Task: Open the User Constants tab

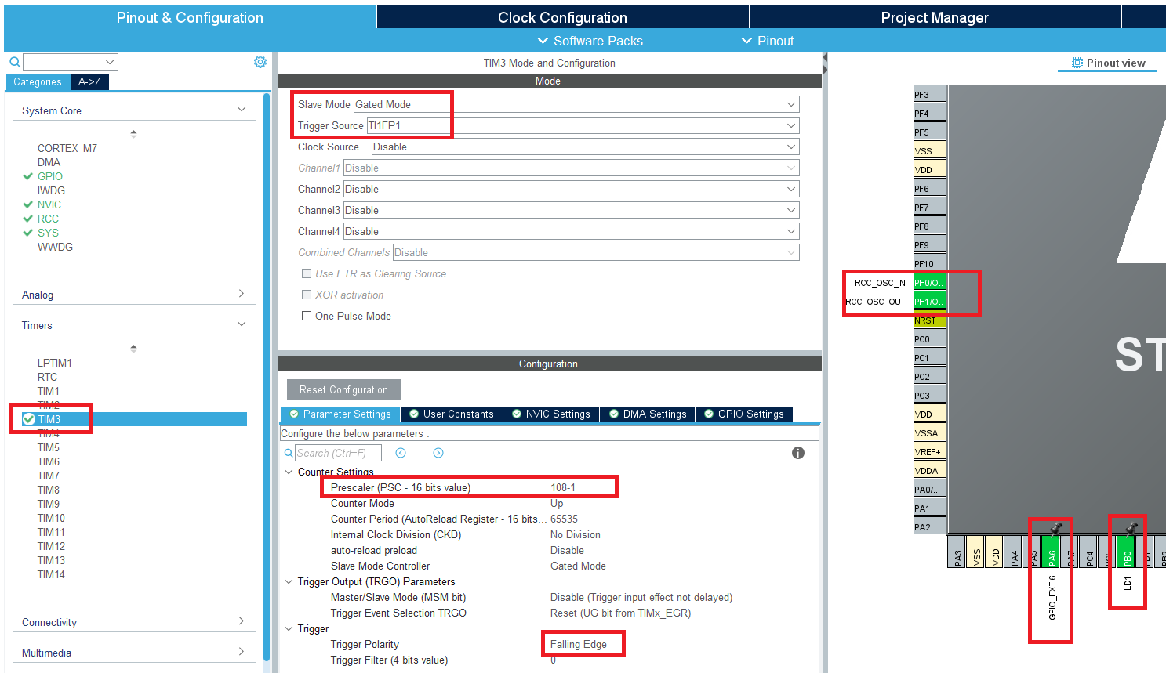Action: [x=452, y=414]
